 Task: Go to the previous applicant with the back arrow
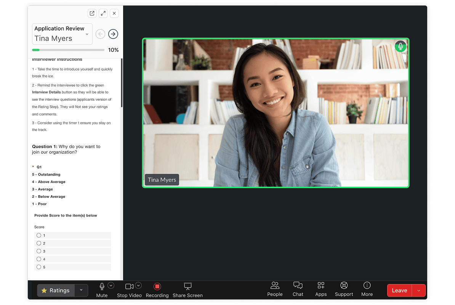(100, 34)
